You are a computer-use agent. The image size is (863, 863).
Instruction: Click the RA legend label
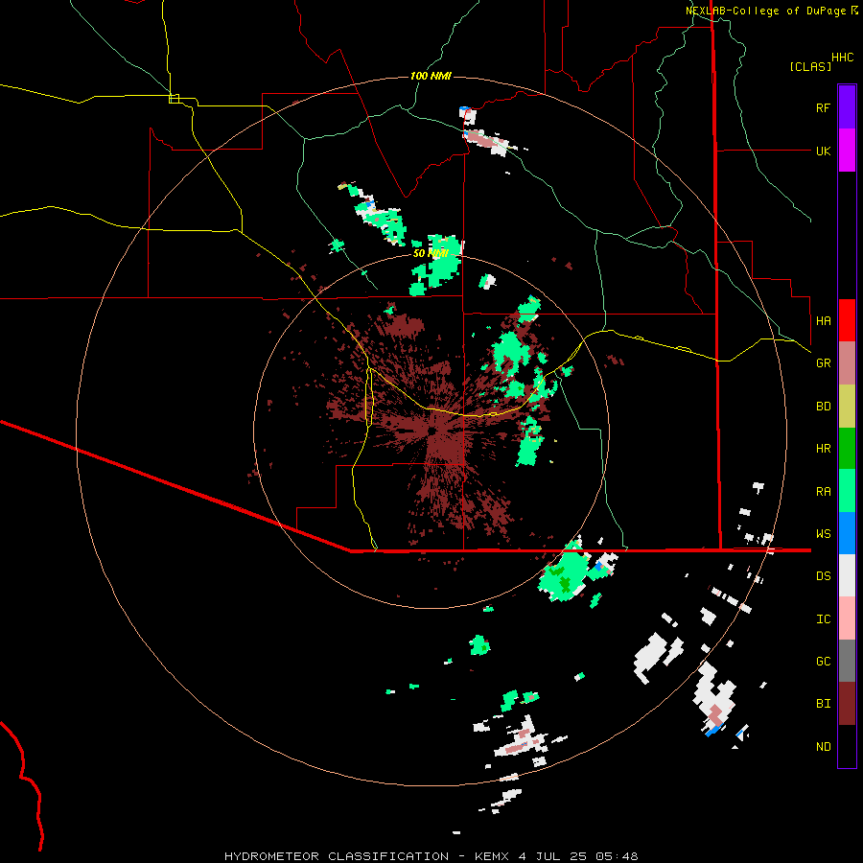[823, 491]
